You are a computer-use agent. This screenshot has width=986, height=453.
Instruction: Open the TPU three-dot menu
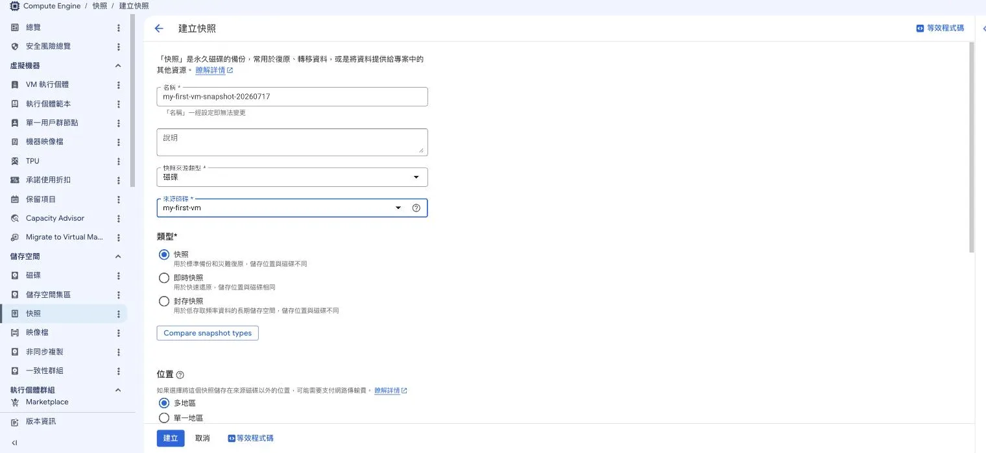coord(118,161)
